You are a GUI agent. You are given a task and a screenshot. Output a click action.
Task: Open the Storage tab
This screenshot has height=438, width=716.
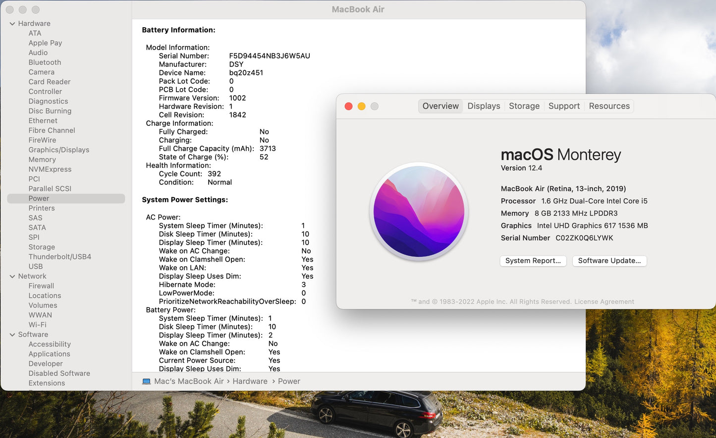tap(524, 106)
